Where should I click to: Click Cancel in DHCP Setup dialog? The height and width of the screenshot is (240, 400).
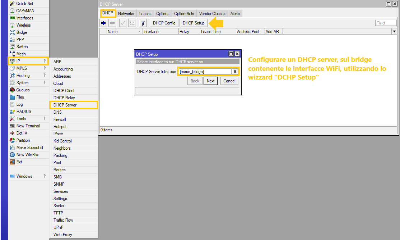(x=229, y=81)
